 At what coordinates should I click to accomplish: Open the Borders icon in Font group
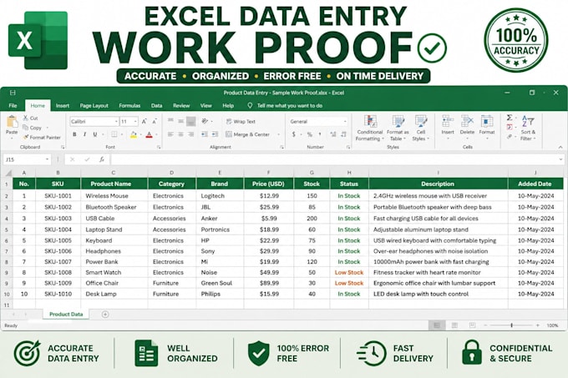(114, 134)
